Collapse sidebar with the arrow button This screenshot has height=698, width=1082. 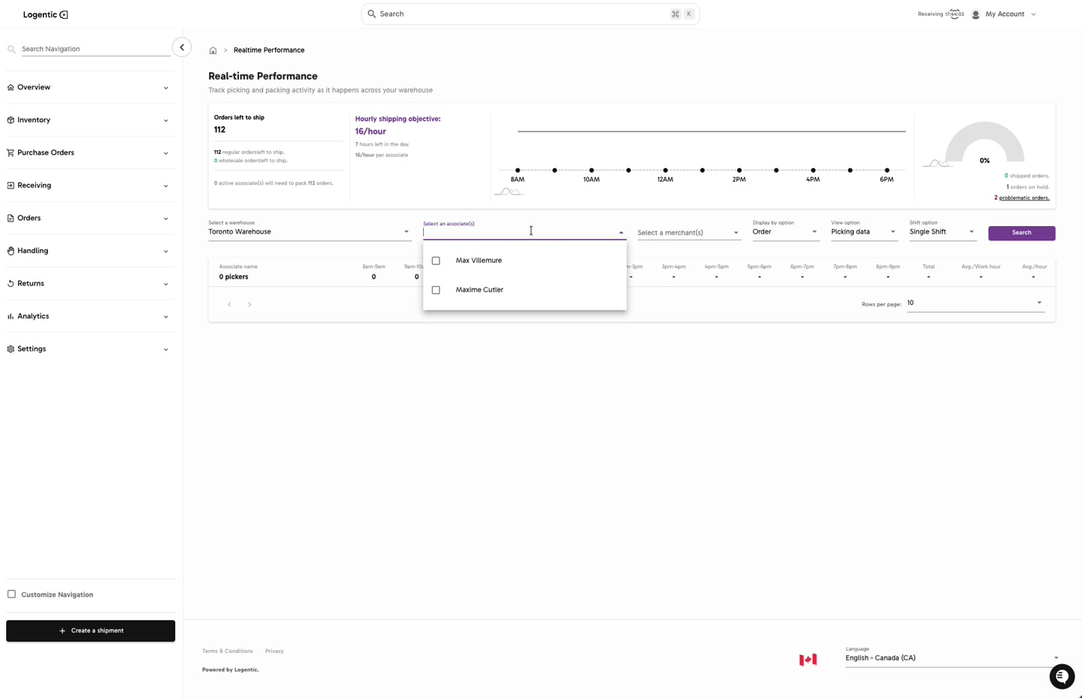(182, 47)
